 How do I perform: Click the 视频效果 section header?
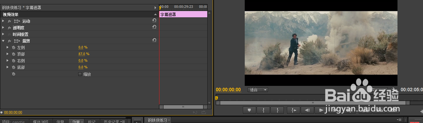point(79,14)
